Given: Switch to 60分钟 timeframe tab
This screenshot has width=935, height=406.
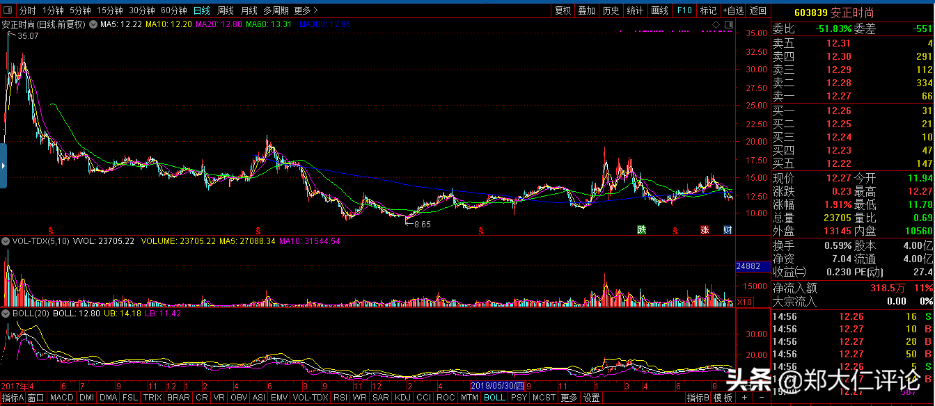Looking at the screenshot, I should coord(173,10).
